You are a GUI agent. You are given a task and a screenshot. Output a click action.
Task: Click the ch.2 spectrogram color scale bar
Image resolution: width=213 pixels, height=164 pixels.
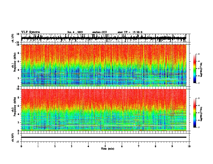[195, 113]
